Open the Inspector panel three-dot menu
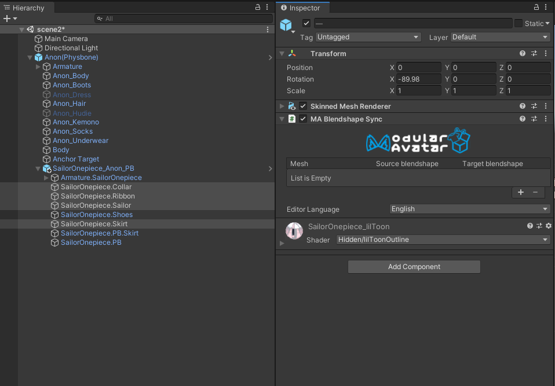Screen dimensions: 555x386 (x=546, y=8)
